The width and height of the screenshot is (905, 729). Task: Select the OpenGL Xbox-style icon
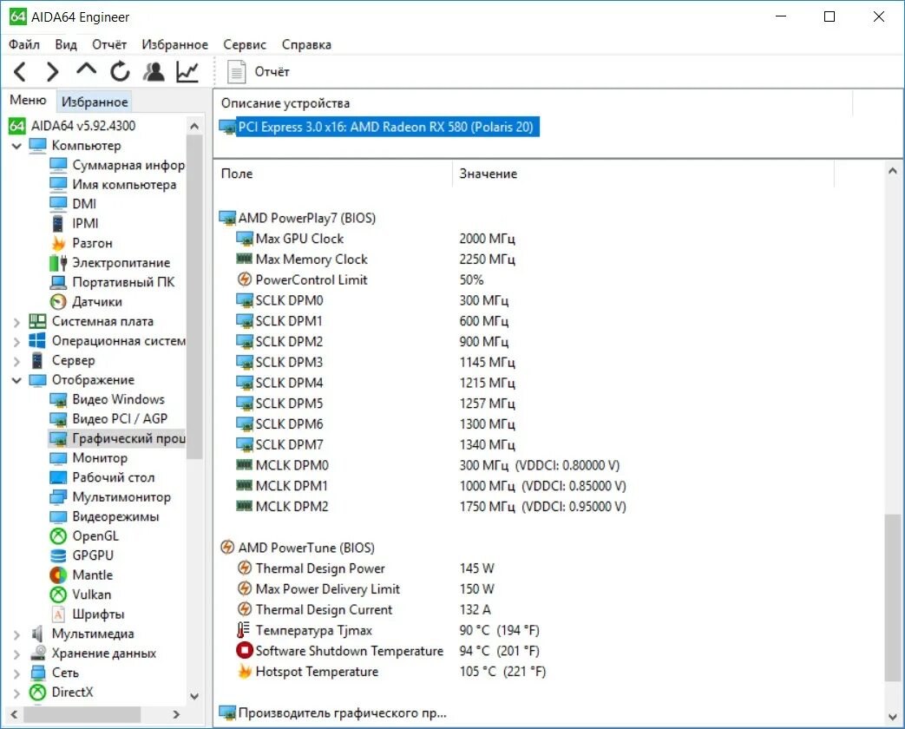(58, 535)
